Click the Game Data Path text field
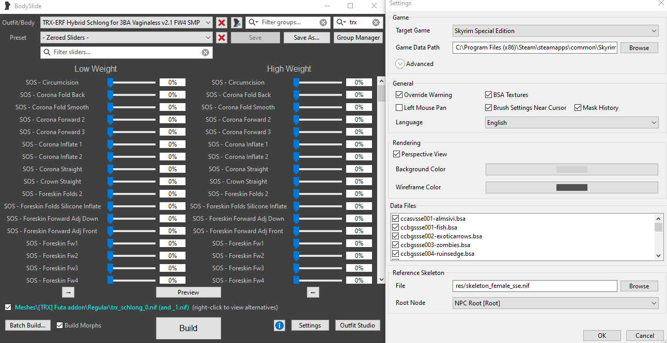 pos(535,47)
